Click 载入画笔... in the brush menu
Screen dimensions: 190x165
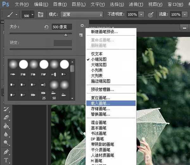[101, 103]
